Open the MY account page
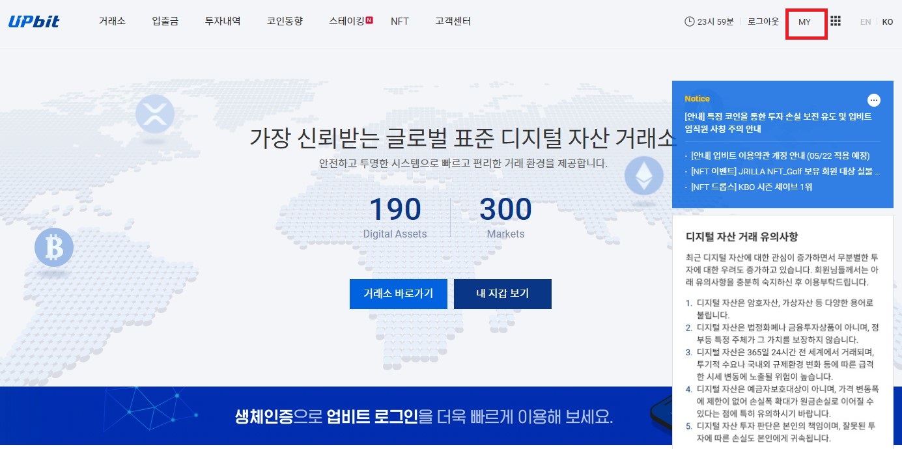 805,22
